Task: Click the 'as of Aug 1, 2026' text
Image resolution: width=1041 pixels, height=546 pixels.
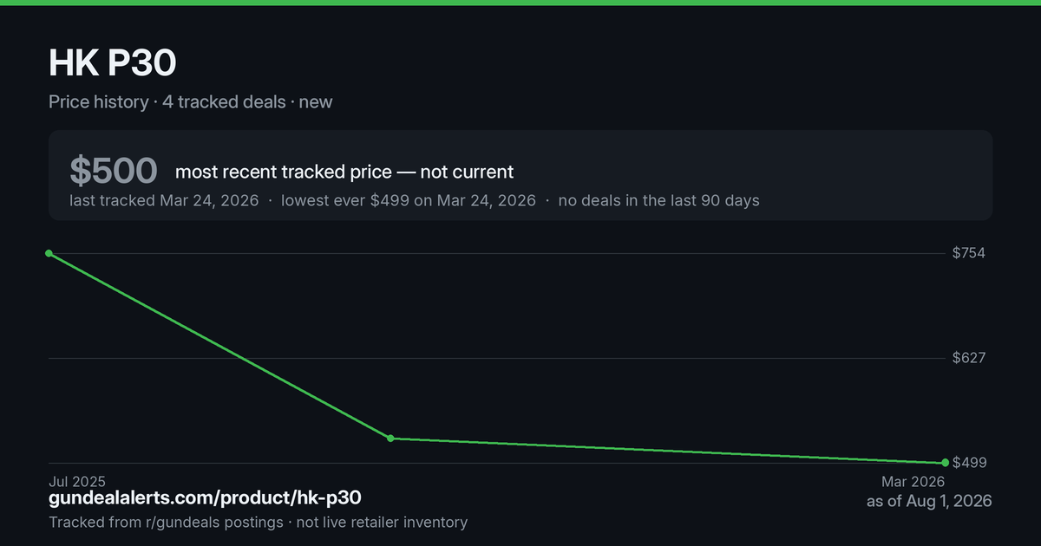Action: (929, 501)
